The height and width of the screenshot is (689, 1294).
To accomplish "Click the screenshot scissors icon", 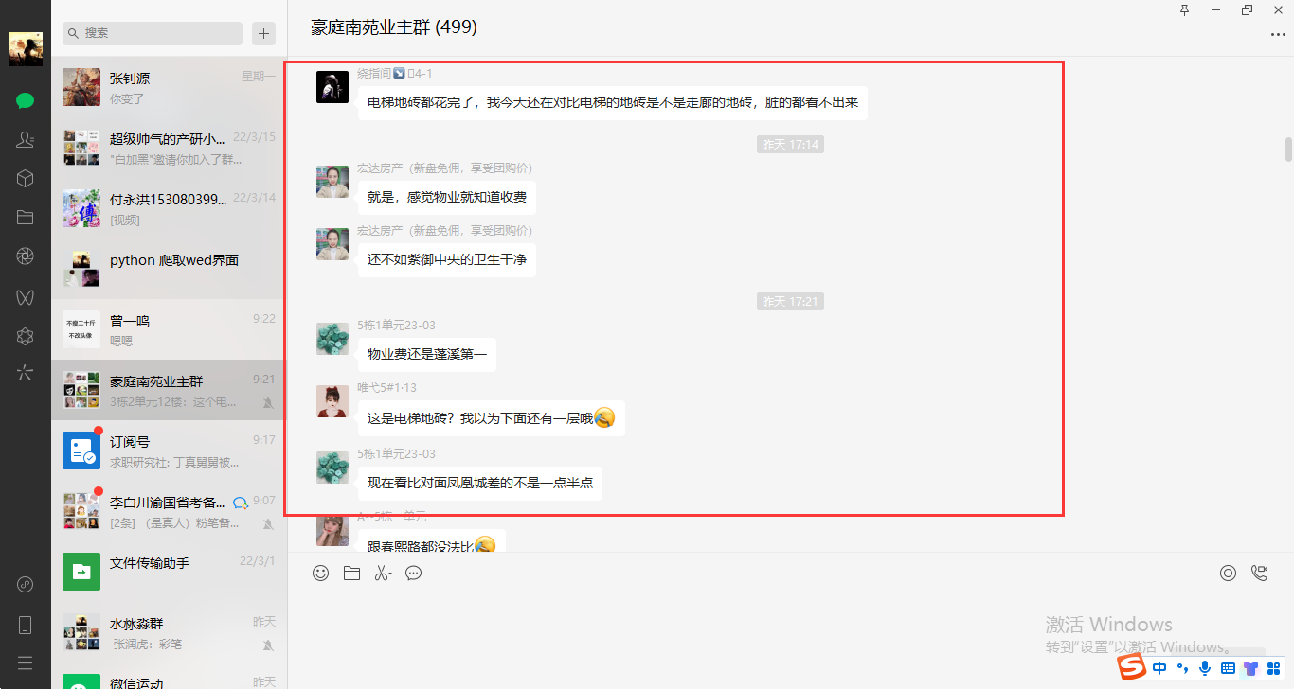I will coord(380,573).
